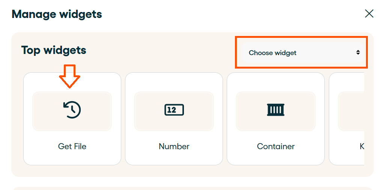This screenshot has height=190, width=384.
Task: Click the letter K on the cut-off card
Action: [x=362, y=146]
